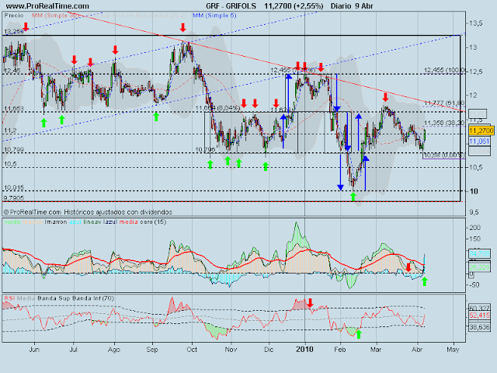The image size is (497, 373).
Task: Click the -50 value on the indicator axis
Action: [x=474, y=285]
